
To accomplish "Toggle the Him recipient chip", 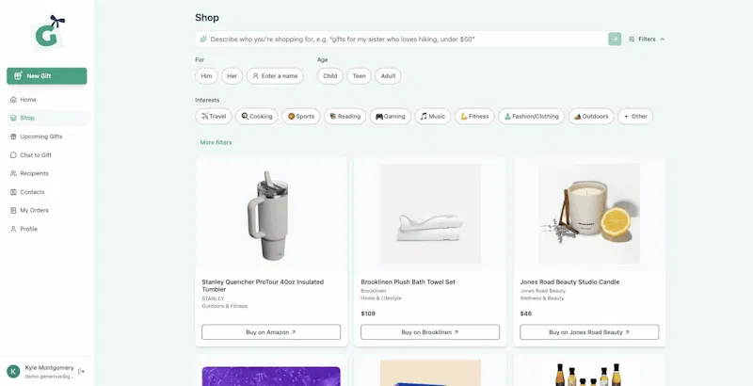I will click(206, 76).
